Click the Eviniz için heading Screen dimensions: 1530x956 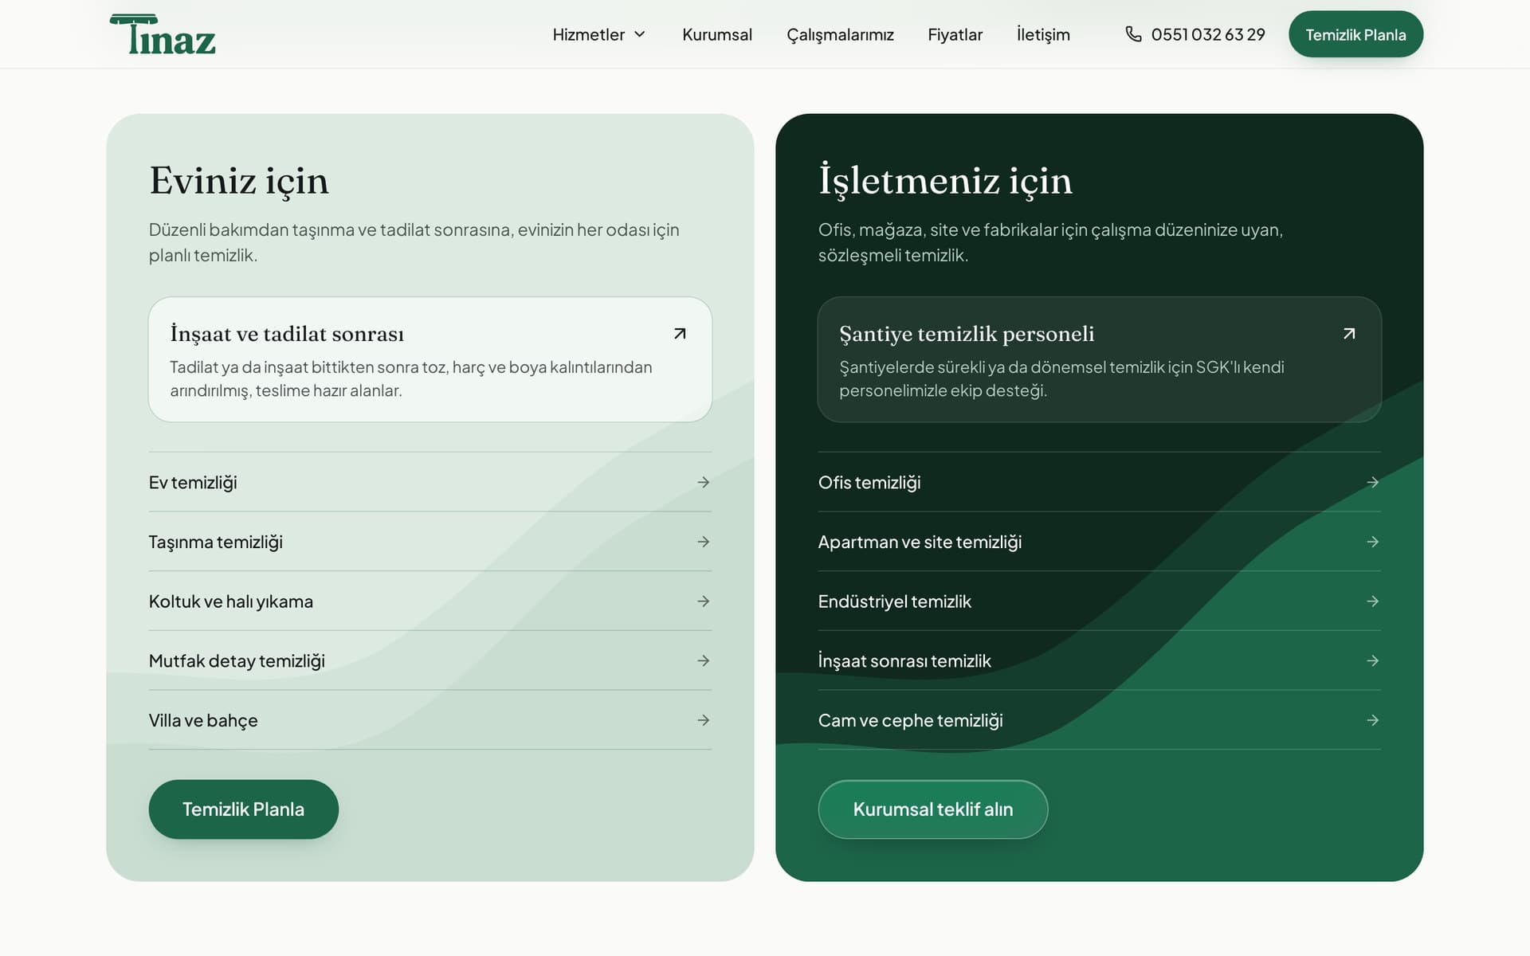pyautogui.click(x=239, y=181)
